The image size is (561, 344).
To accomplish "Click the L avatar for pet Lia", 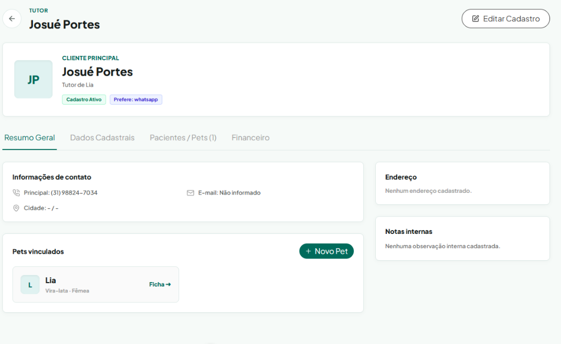I will (30, 285).
